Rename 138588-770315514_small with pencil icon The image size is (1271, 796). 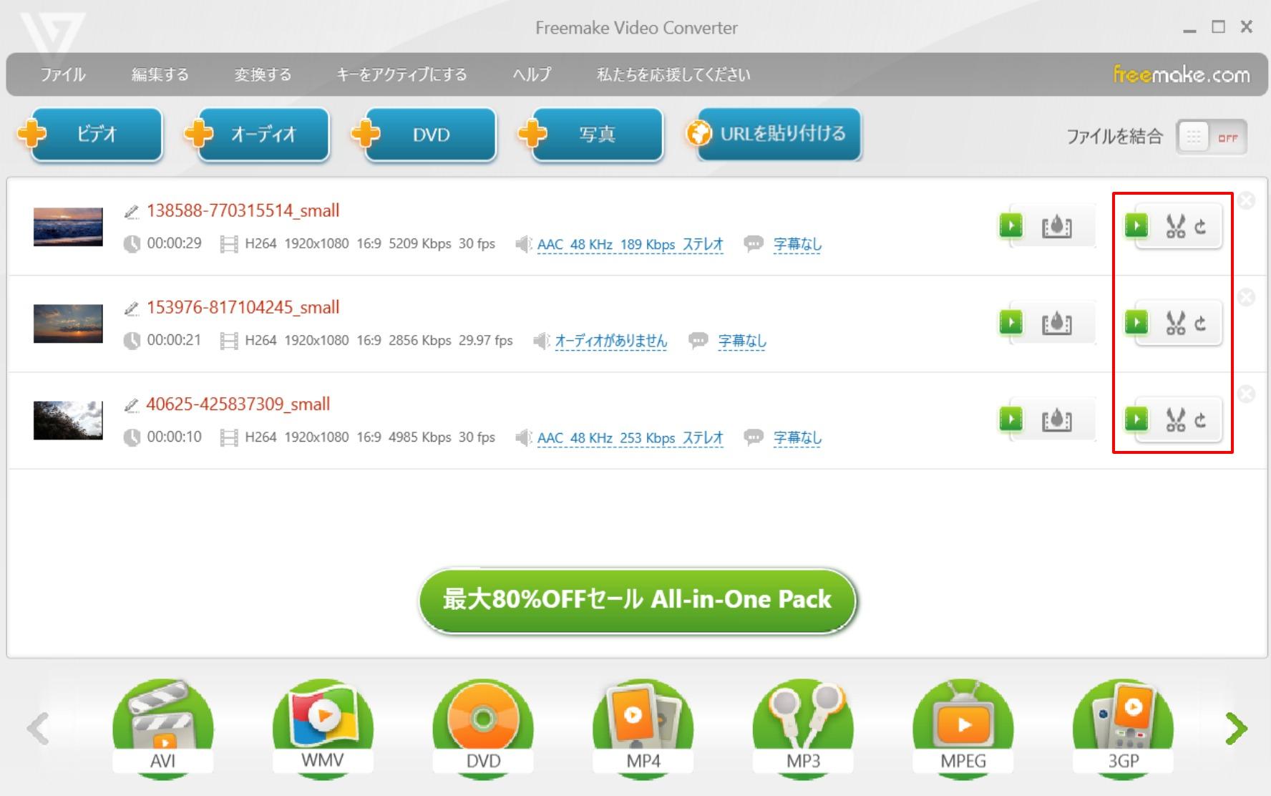tap(131, 211)
